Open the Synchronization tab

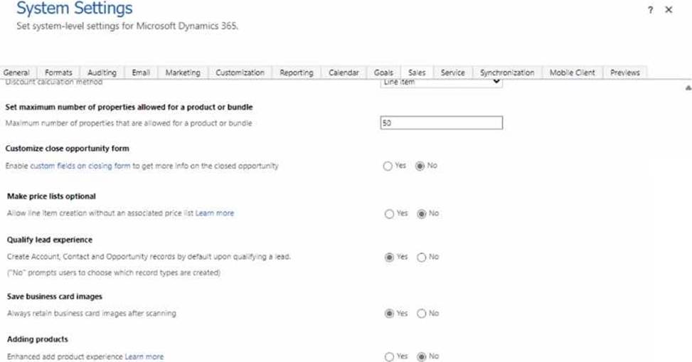(506, 73)
